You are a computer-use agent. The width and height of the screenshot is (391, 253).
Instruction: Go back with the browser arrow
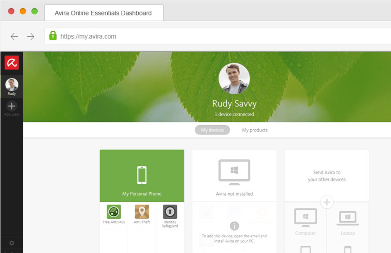coord(14,37)
